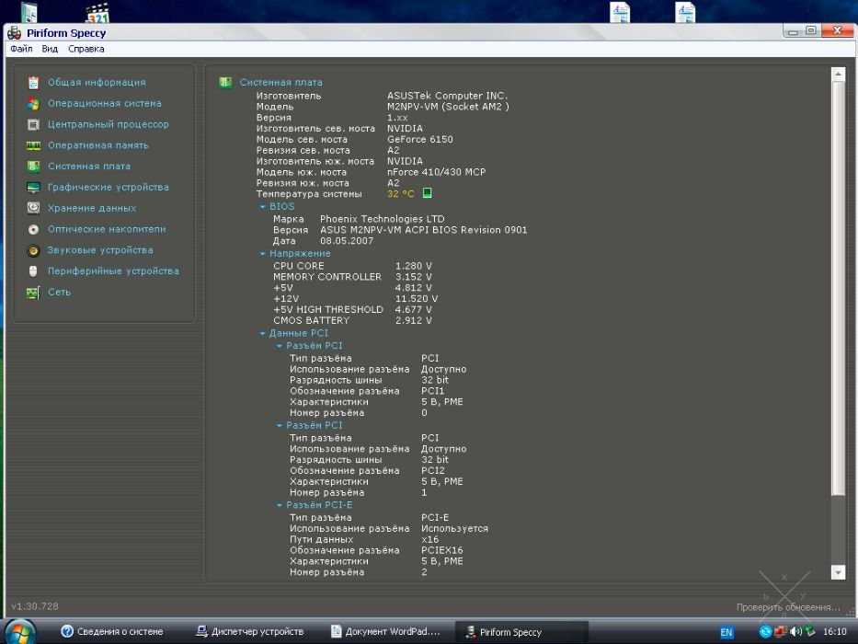
Task: Collapse the Данные PCI section
Action: (263, 333)
